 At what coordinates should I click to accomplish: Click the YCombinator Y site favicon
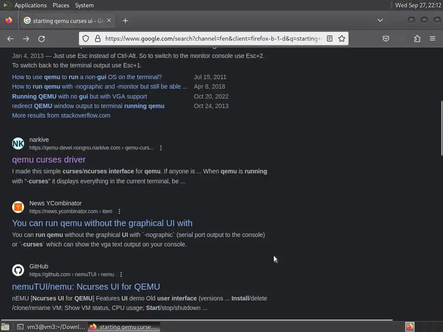18,207
